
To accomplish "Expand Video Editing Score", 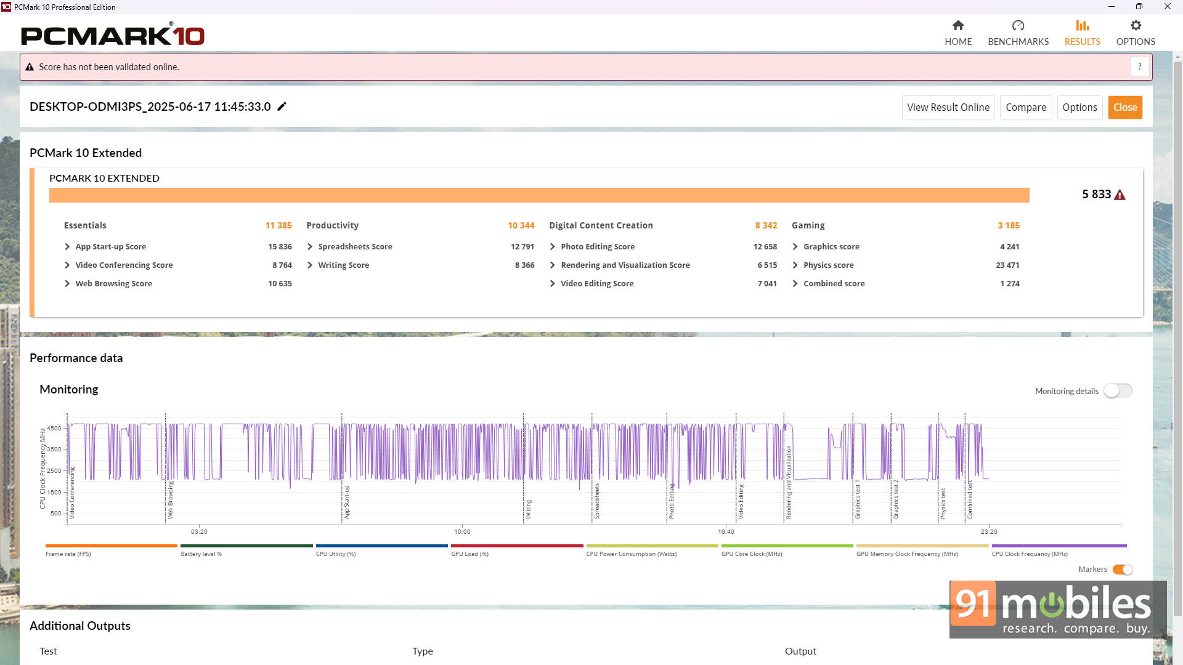I will coord(553,283).
